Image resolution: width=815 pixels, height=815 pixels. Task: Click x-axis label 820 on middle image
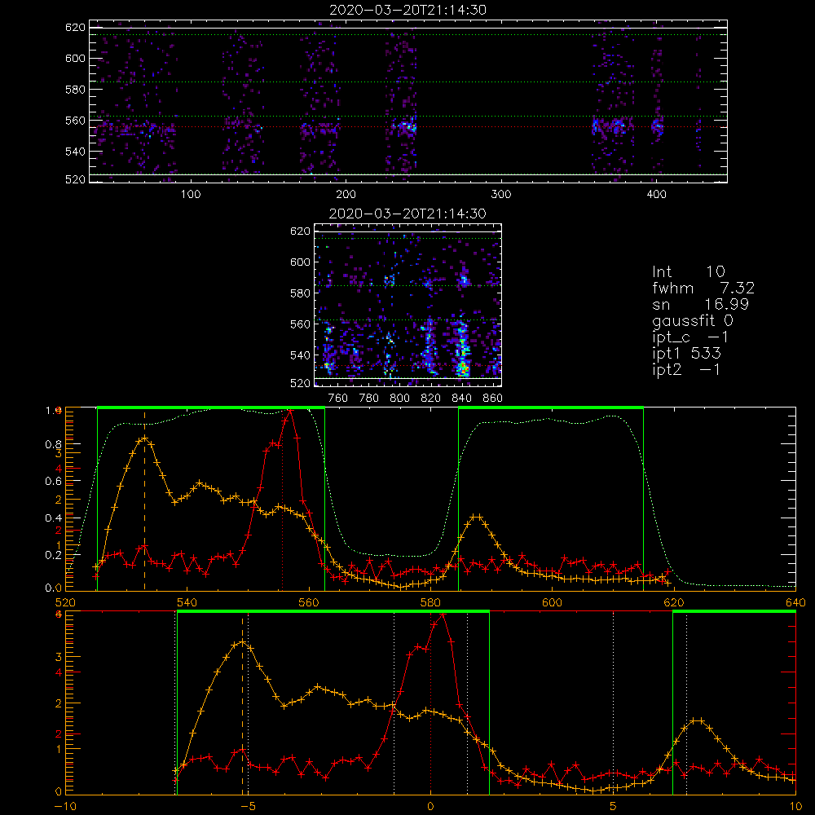coord(431,399)
